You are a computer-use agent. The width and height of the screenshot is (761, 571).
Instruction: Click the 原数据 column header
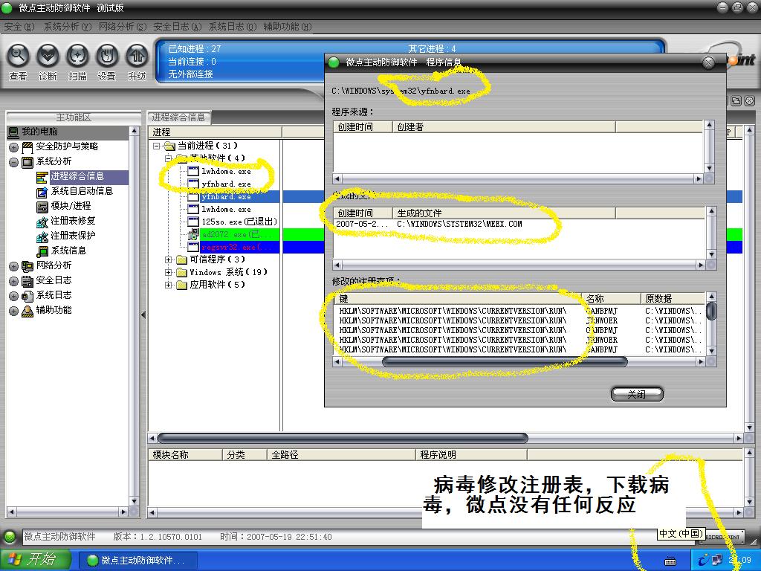672,299
